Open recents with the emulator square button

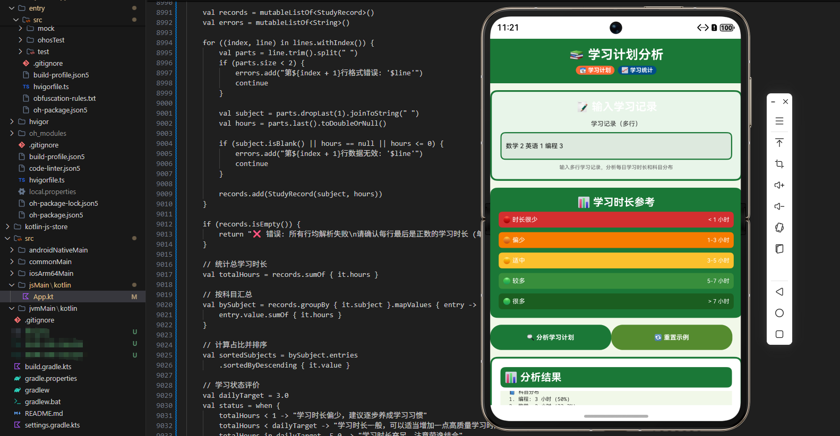pyautogui.click(x=779, y=334)
